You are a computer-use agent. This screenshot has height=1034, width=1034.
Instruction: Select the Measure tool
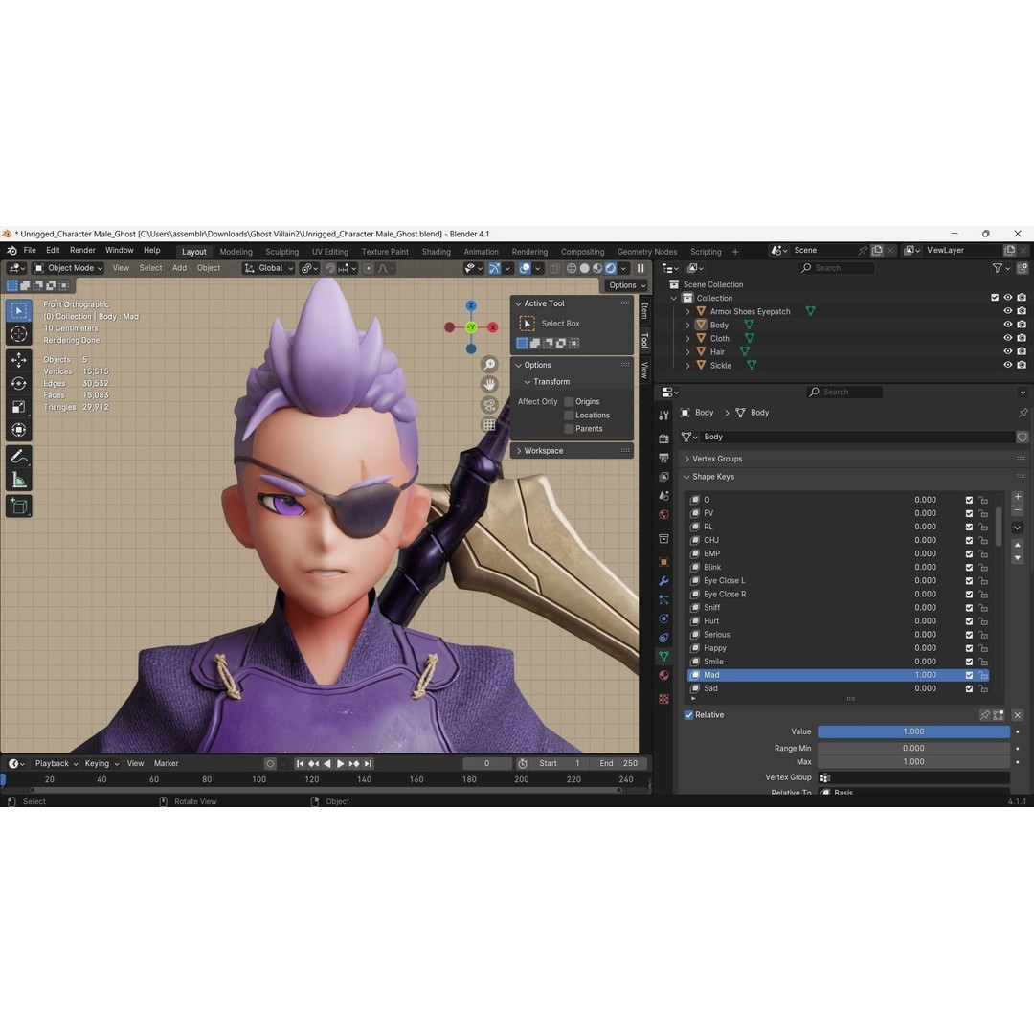[x=18, y=480]
